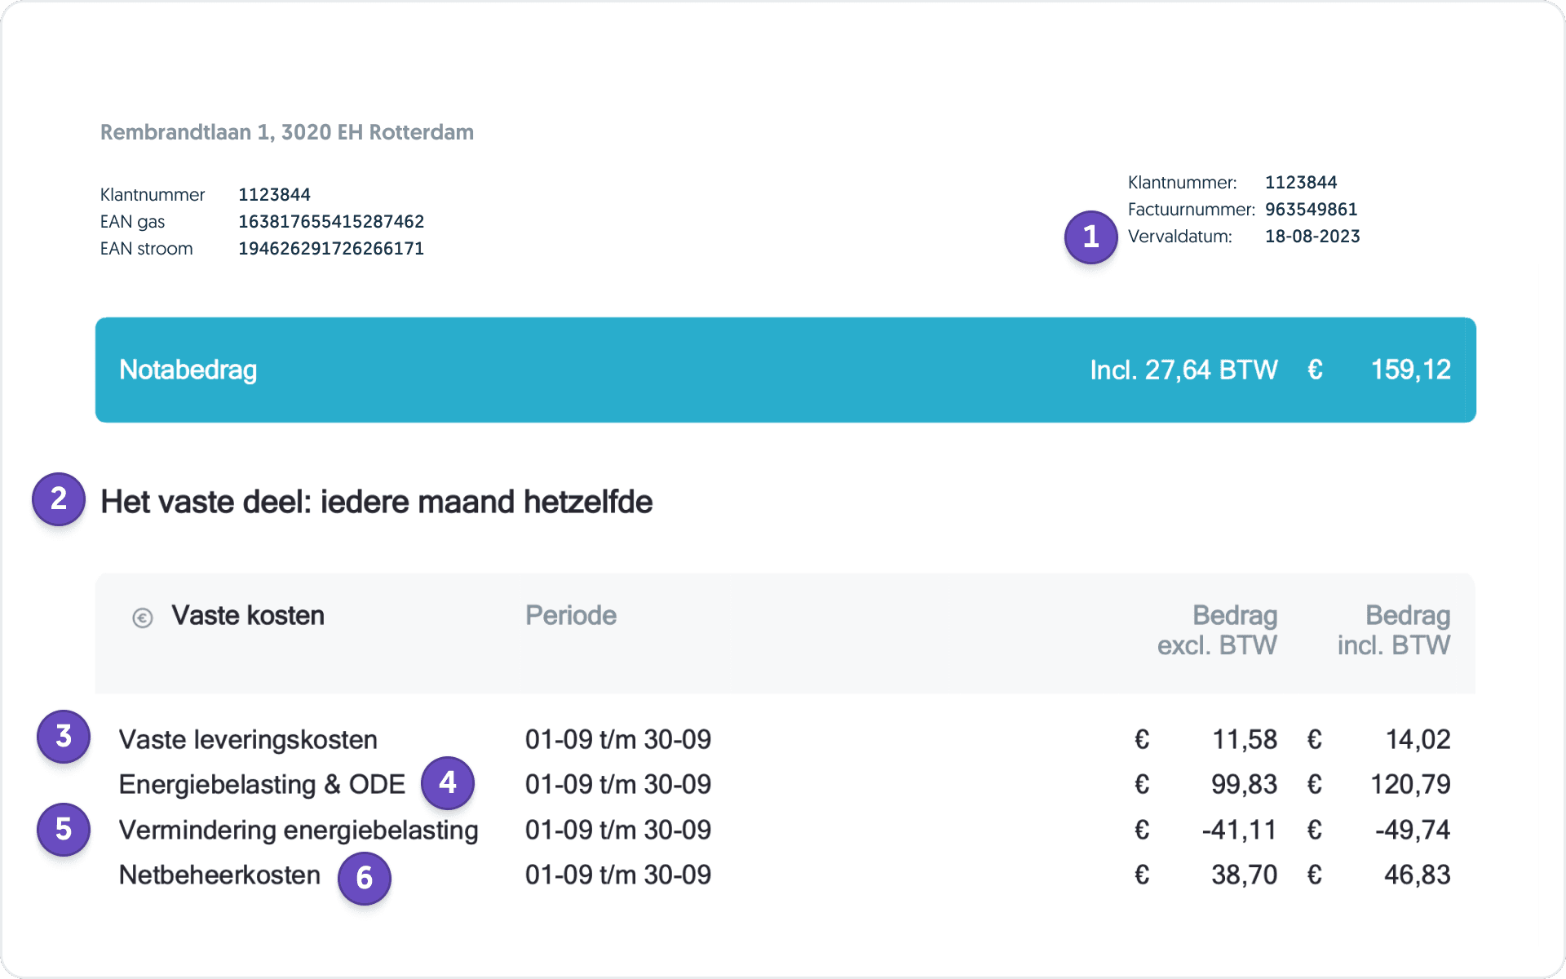Click marker 6 next to Netbeheerkosten
The image size is (1566, 979).
point(365,879)
